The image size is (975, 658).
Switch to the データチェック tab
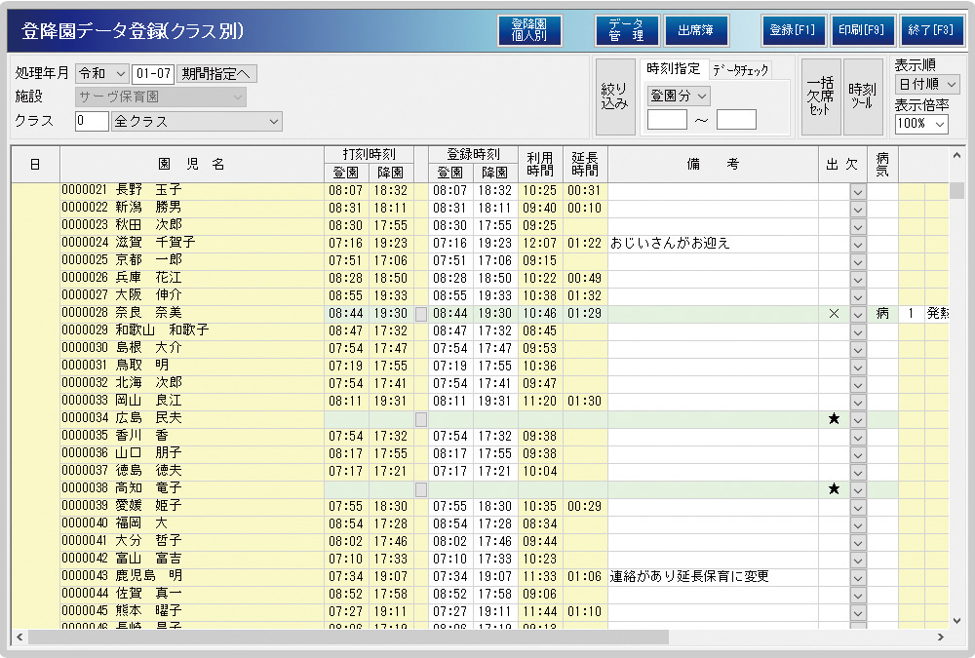click(x=740, y=69)
